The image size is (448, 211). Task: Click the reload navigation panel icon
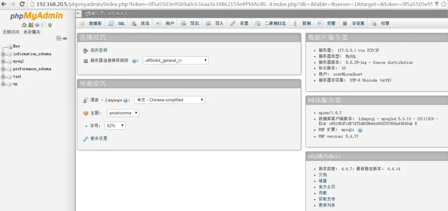coord(50,25)
